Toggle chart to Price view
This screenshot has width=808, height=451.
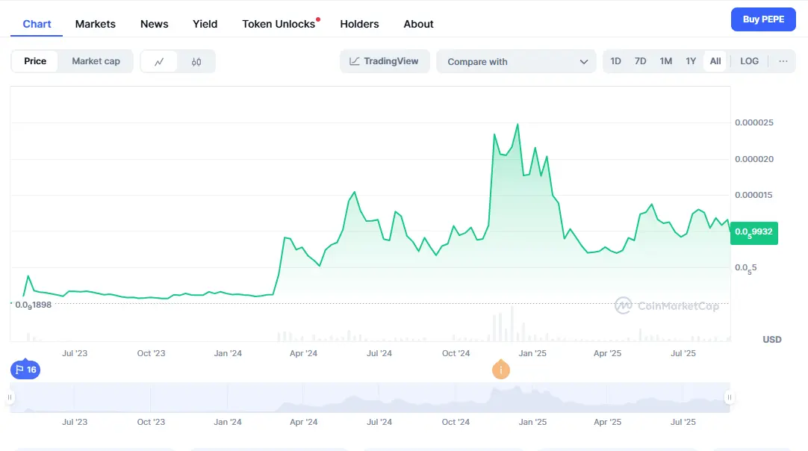[x=35, y=61]
